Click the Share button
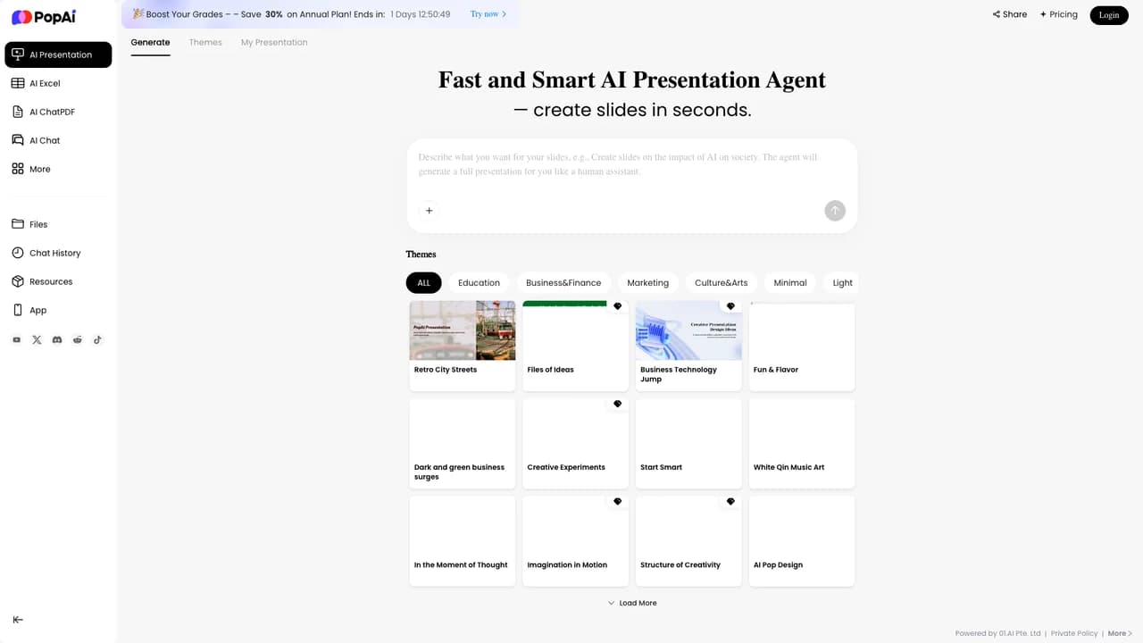The width and height of the screenshot is (1143, 643). pos(1010,14)
